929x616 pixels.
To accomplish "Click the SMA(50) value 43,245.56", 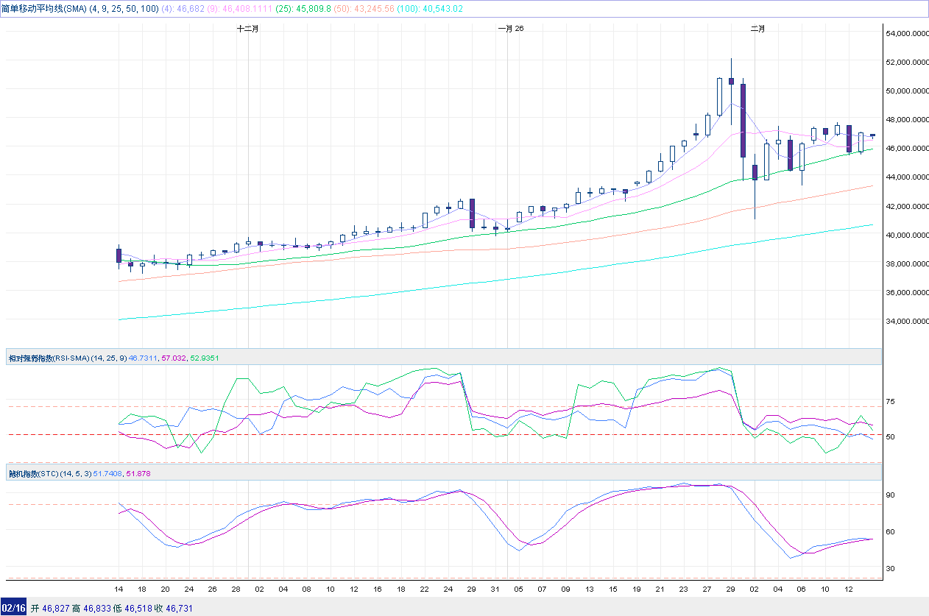I will [x=375, y=8].
